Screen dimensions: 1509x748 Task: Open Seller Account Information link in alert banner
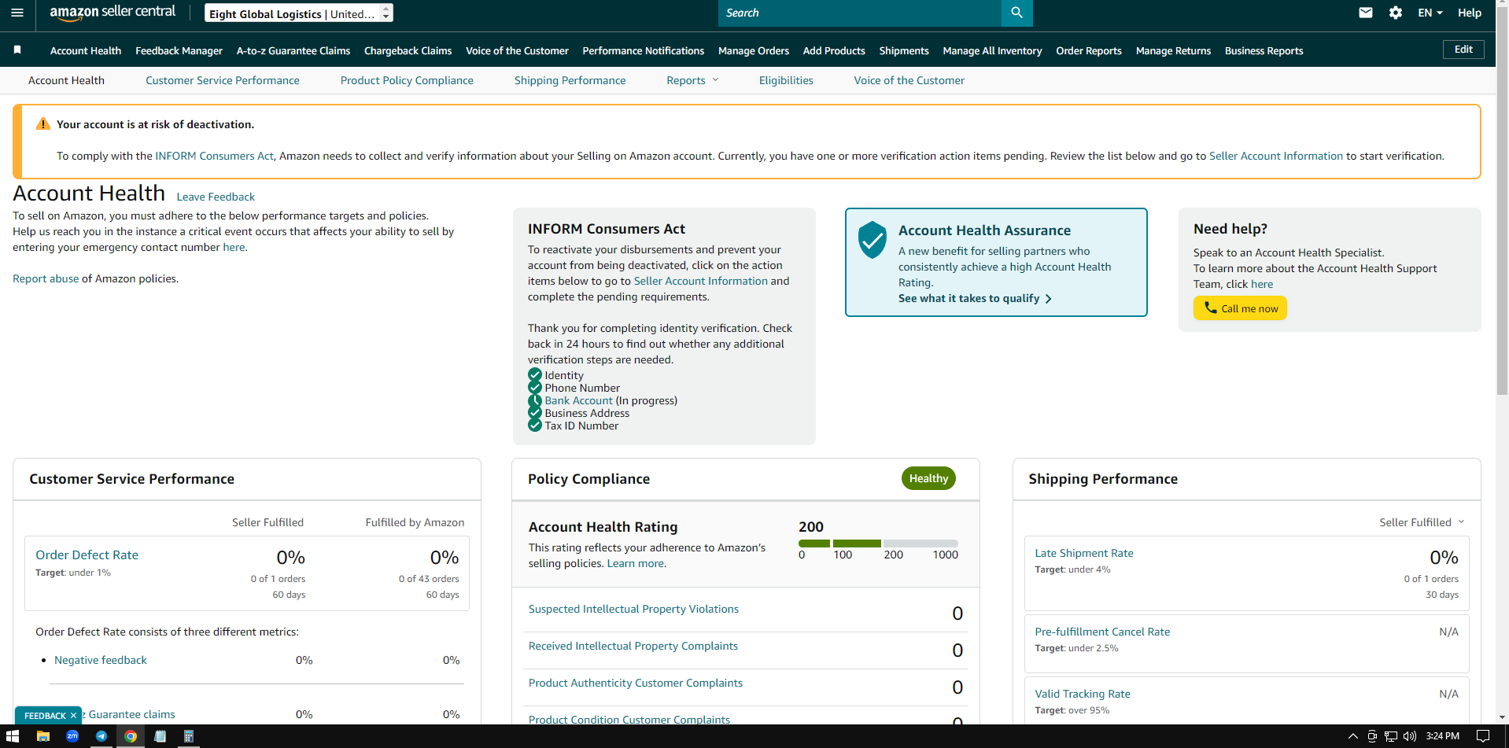coord(1275,156)
